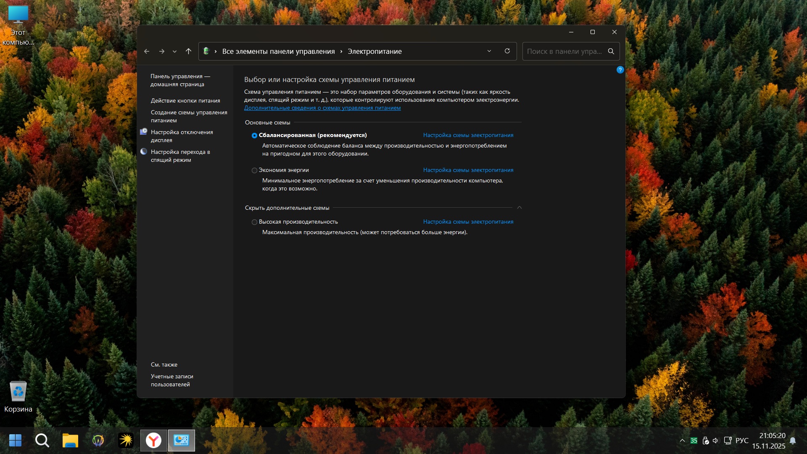Click the search magnifier in control panel
The width and height of the screenshot is (807, 454).
611,51
